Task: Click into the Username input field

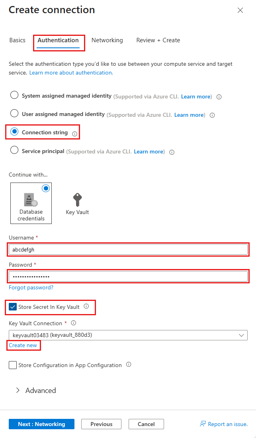Action: click(x=128, y=250)
